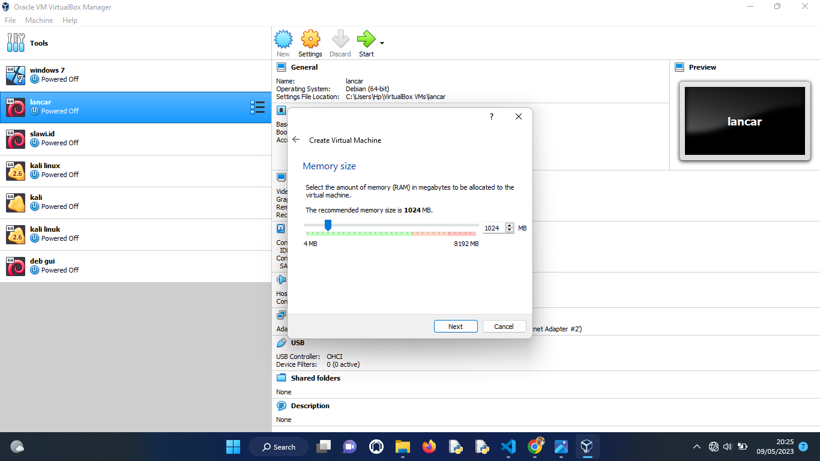Click the settings file location path text
The image size is (820, 461).
[396, 97]
